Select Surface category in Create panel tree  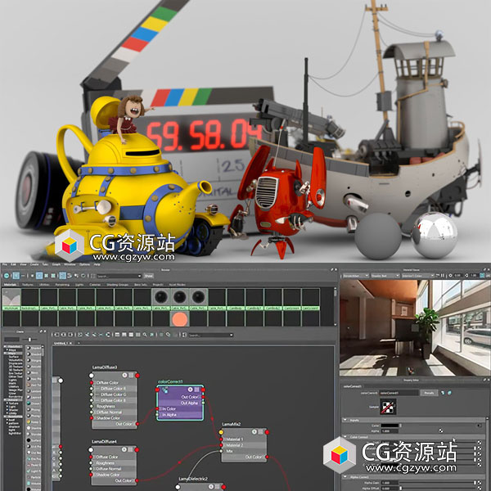[x=13, y=356]
